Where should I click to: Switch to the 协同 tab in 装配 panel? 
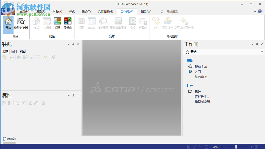[x=14, y=51]
